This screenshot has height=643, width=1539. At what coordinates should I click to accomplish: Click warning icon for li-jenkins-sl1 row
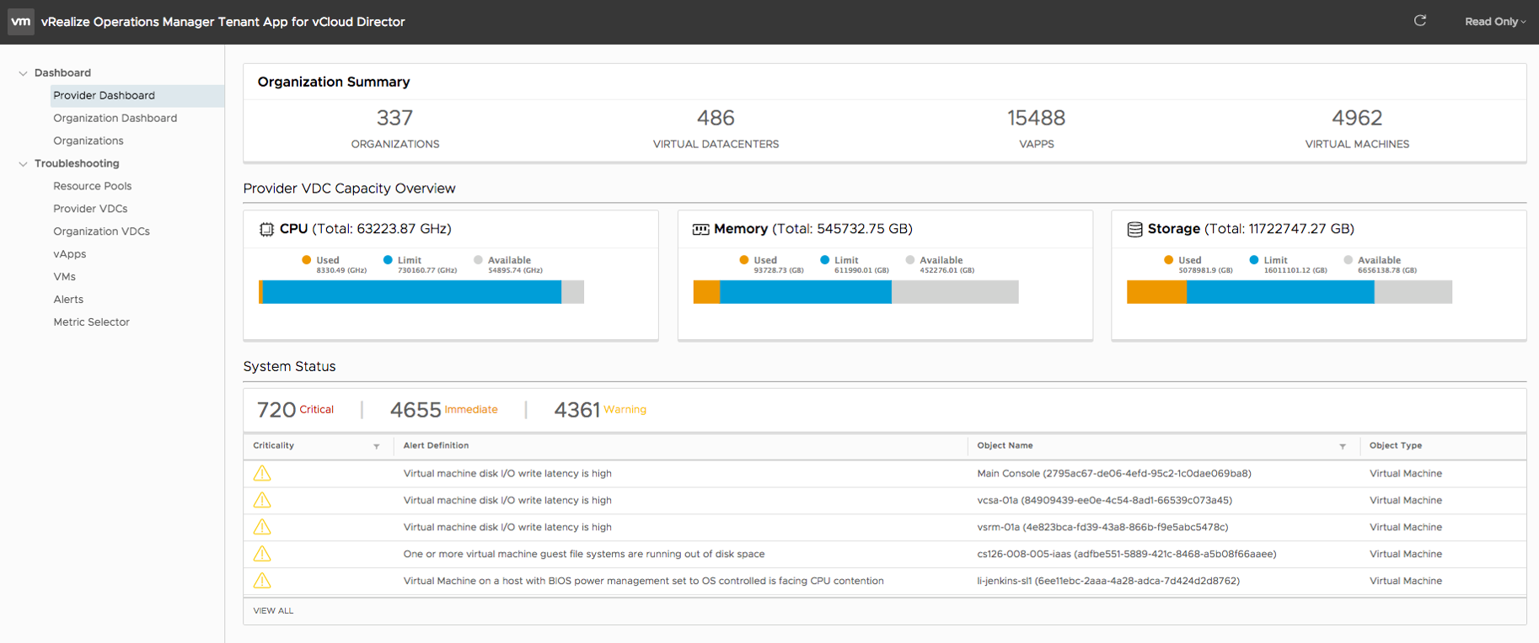[263, 582]
